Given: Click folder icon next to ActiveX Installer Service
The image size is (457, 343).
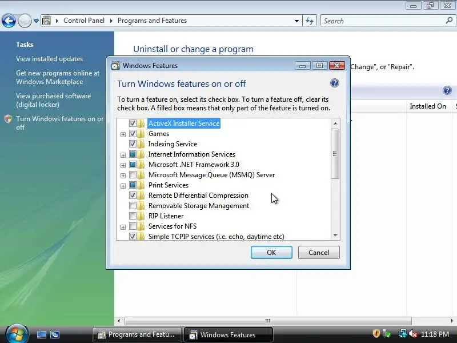Looking at the screenshot, I should [x=141, y=123].
